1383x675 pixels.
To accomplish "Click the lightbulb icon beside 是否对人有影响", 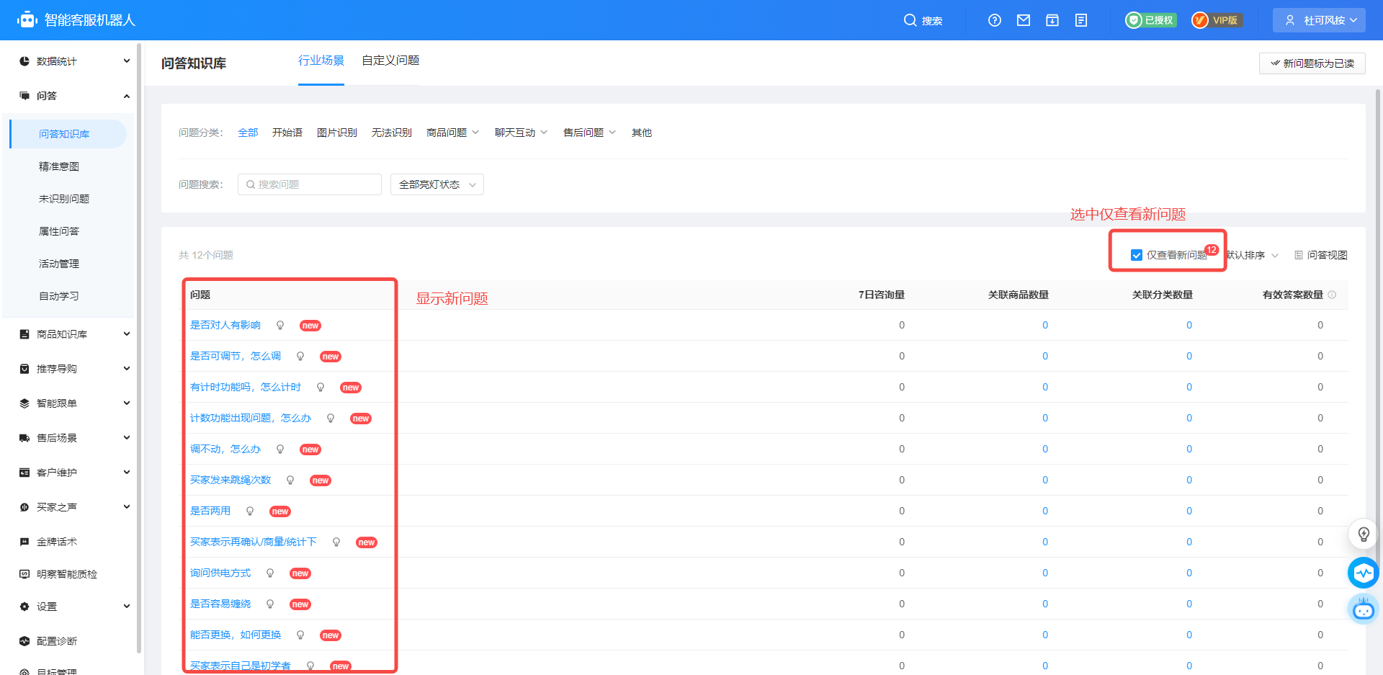I will 280,326.
